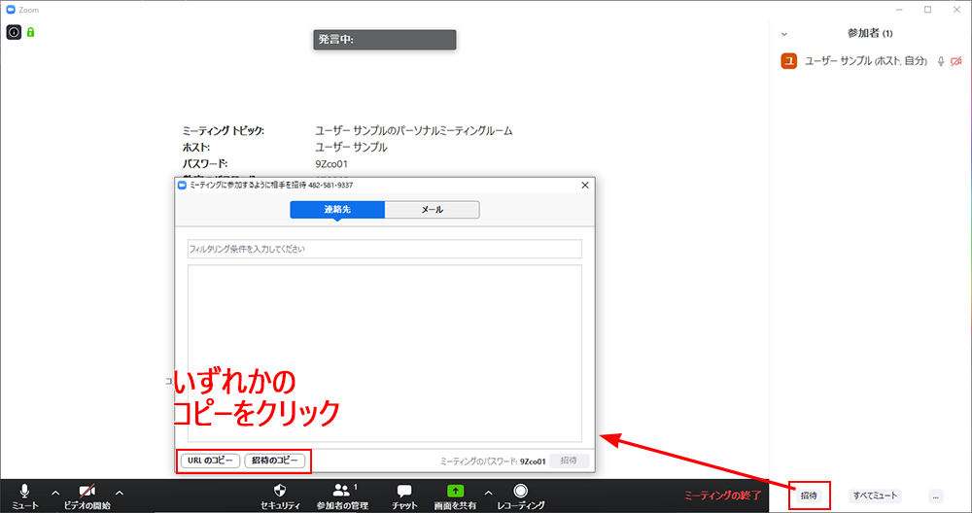Click the URLのコピー button
Screen dimensions: 972x513
[209, 461]
